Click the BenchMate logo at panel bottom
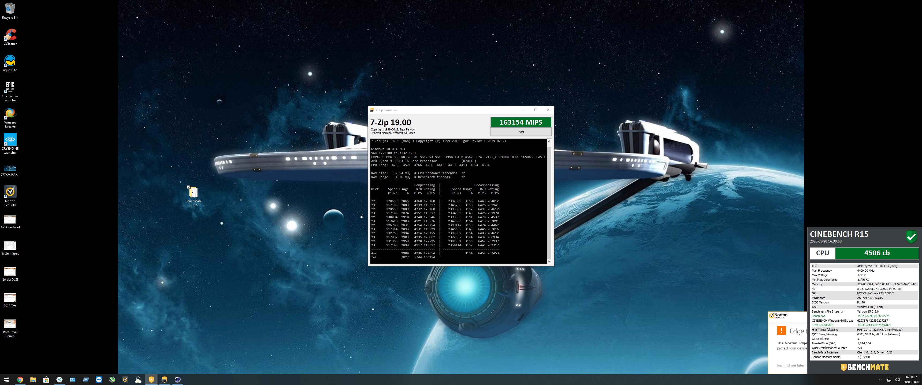This screenshot has width=922, height=385. point(865,367)
